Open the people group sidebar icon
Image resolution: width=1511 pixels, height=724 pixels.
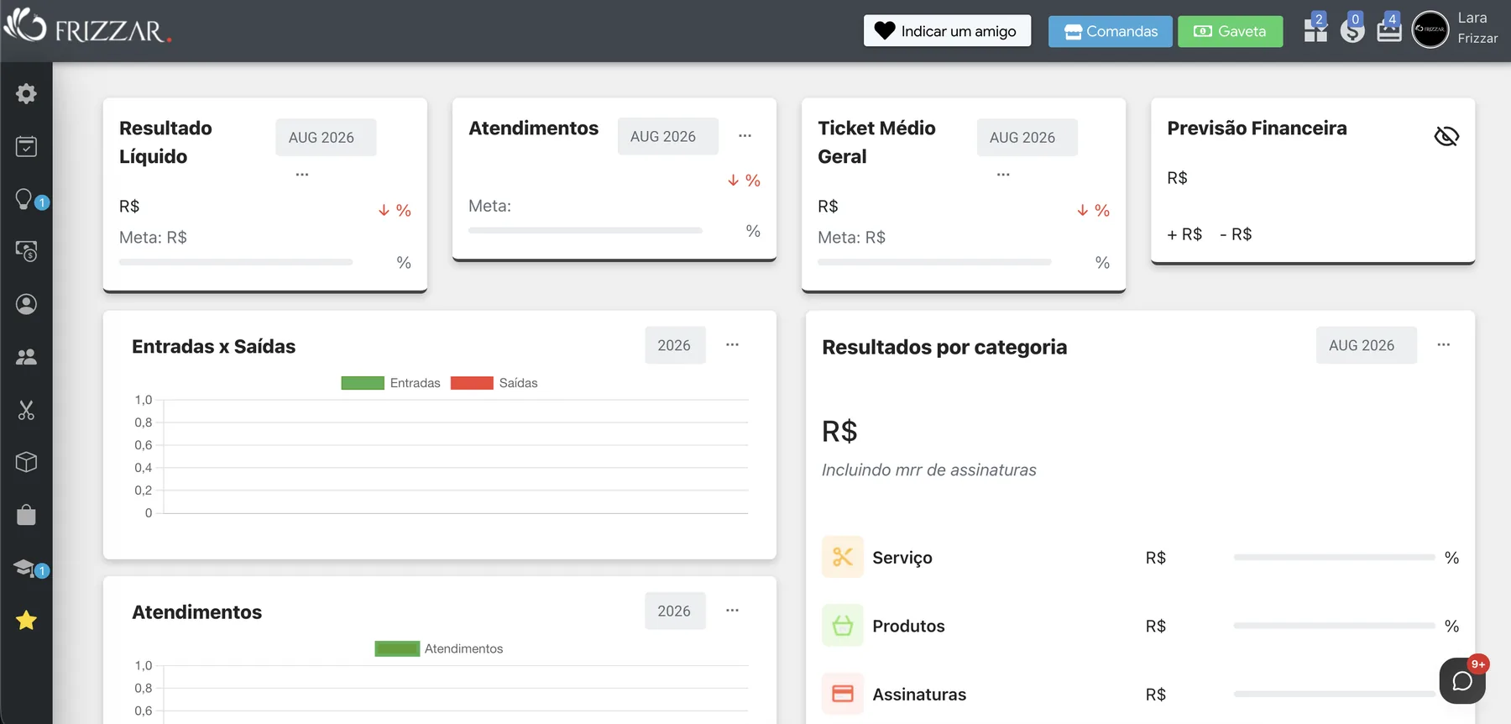pyautogui.click(x=26, y=357)
